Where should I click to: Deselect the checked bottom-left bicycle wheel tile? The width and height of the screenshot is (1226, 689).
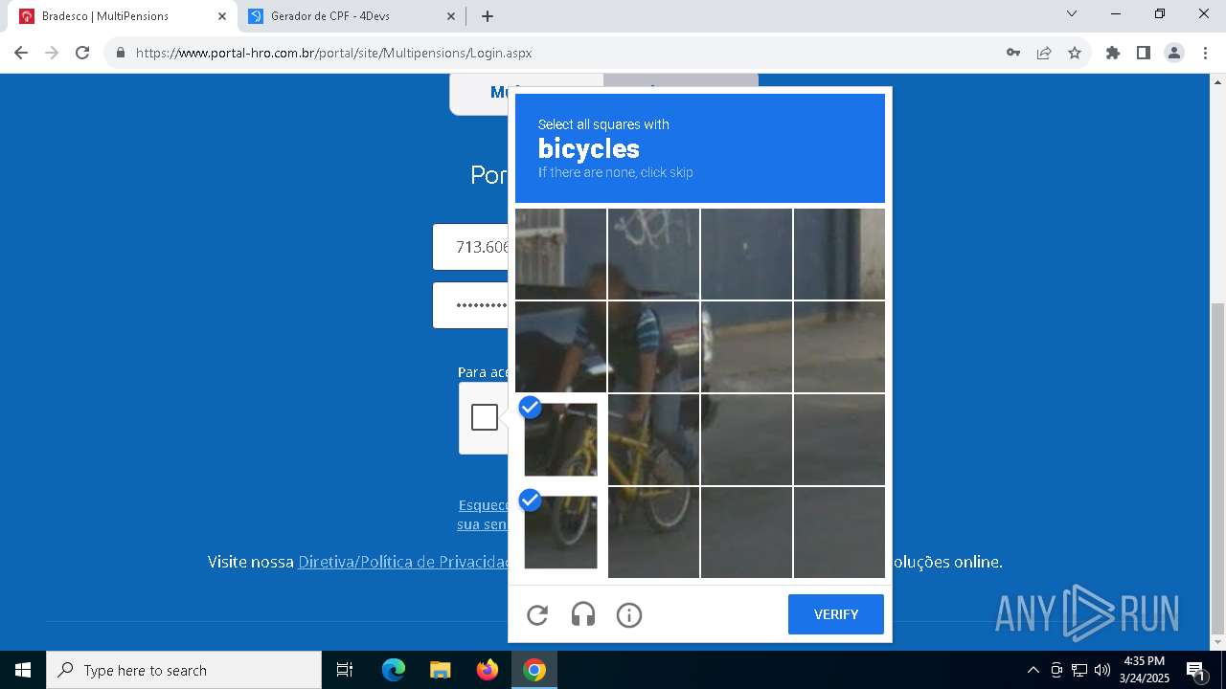(x=560, y=532)
